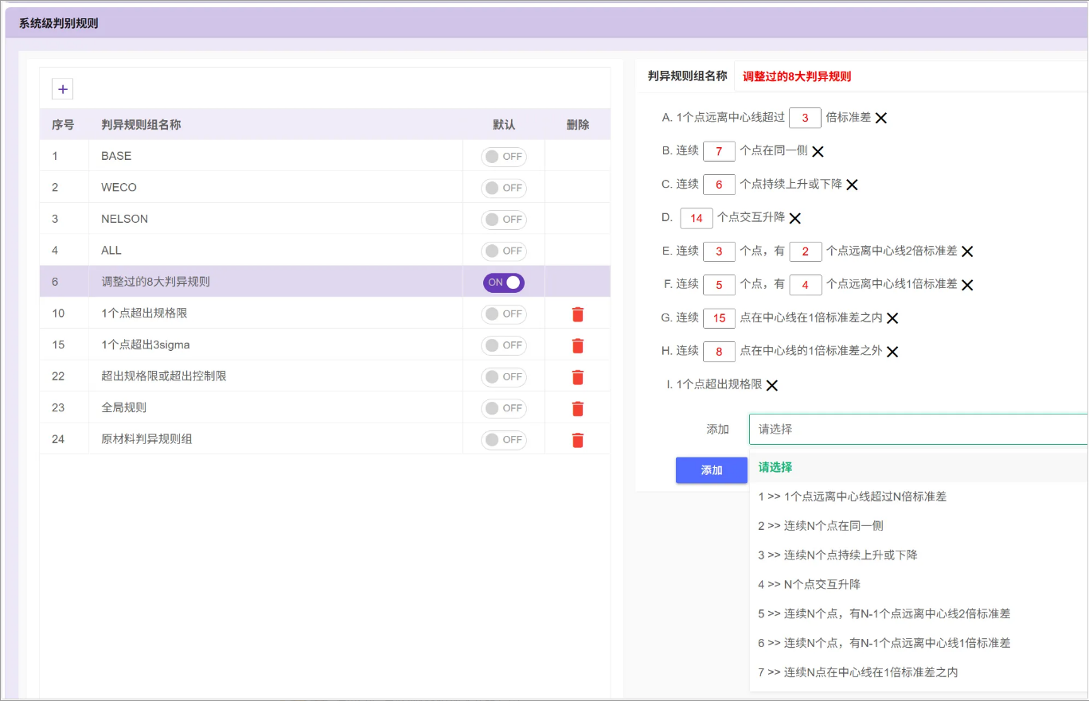Screen dimensions: 1089x701
Task: Click the plus icon to add rule group
Action: coord(62,89)
